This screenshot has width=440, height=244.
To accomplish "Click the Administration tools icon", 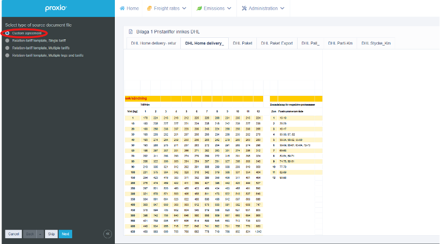I will tap(244, 8).
